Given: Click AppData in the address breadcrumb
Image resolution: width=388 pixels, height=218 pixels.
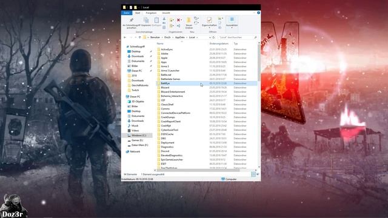Looking at the screenshot, I should point(180,38).
